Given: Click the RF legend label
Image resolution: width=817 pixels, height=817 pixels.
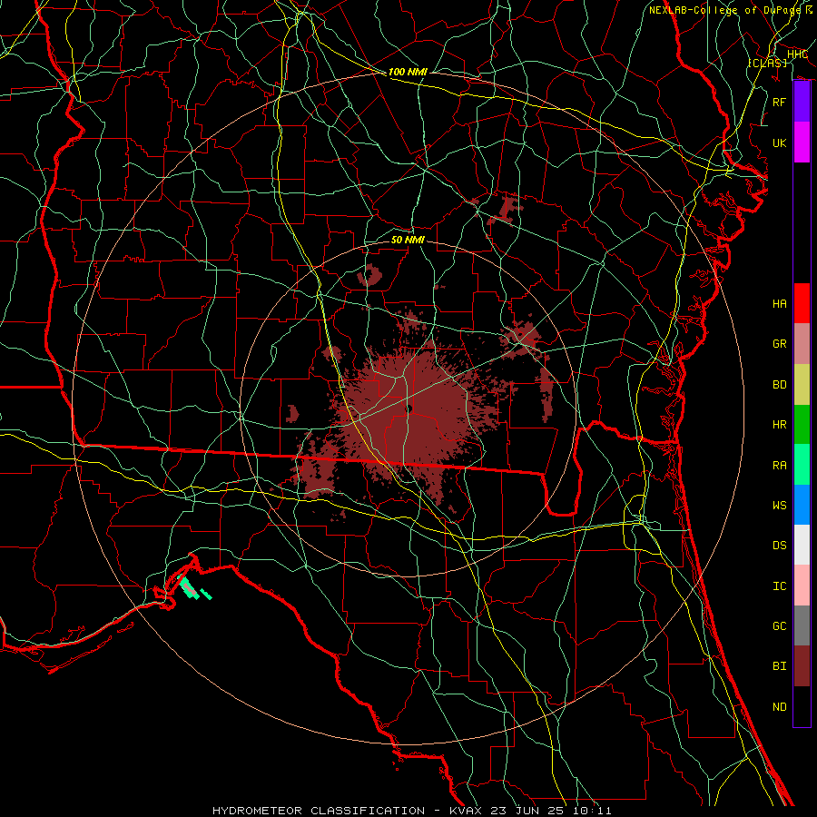Looking at the screenshot, I should point(780,102).
